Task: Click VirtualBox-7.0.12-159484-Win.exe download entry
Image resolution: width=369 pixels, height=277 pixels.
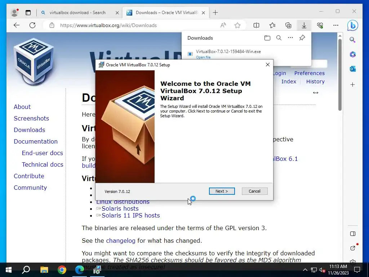Action: 228,52
